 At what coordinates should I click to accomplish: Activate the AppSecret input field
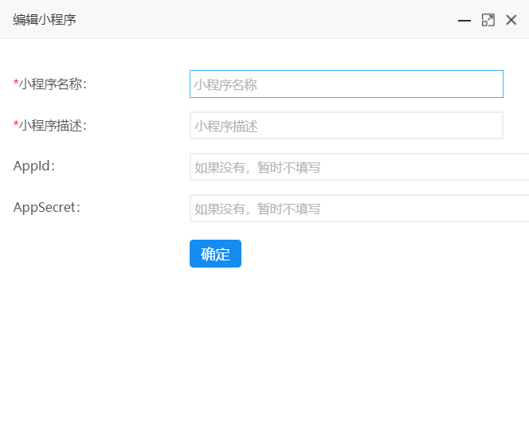click(x=359, y=208)
